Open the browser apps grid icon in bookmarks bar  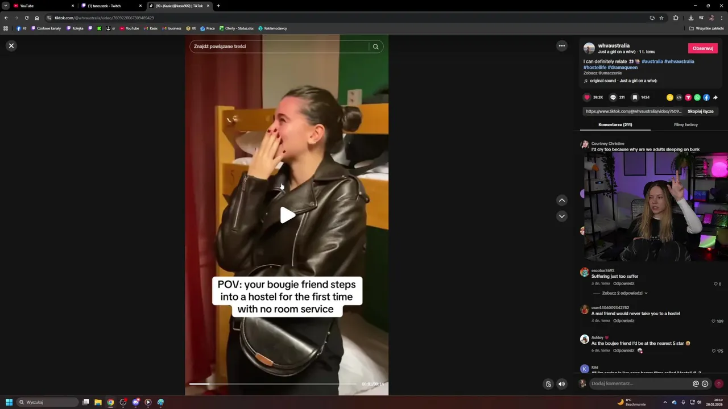click(x=6, y=28)
